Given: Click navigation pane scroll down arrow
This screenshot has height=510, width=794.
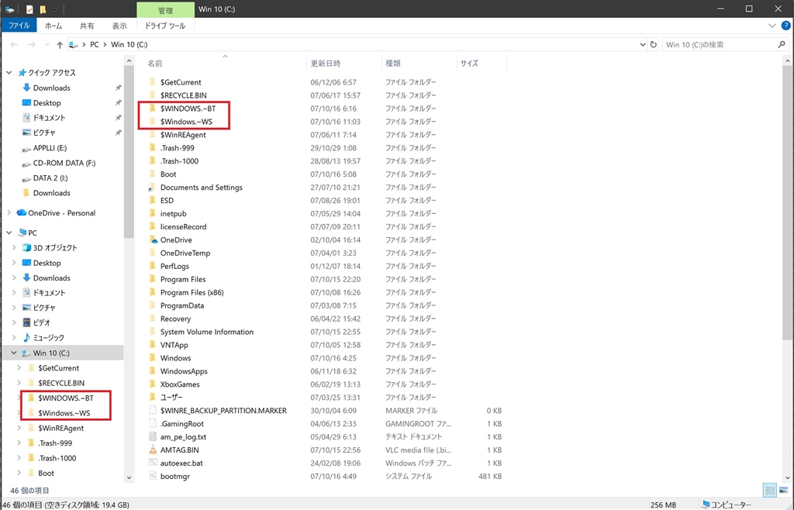Looking at the screenshot, I should coord(129,477).
